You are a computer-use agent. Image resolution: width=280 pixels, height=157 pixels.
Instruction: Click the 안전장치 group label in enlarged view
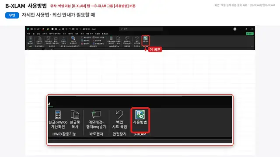119,134
